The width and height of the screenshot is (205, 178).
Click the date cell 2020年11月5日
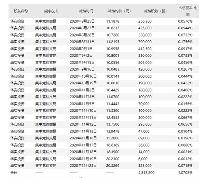(x=82, y=104)
